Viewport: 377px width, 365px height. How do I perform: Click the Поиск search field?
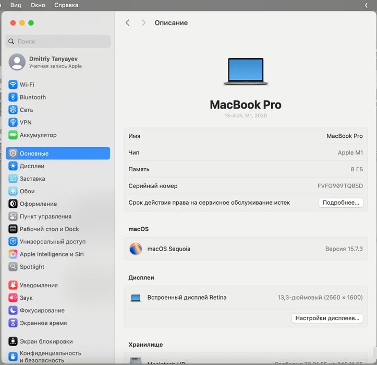58,41
